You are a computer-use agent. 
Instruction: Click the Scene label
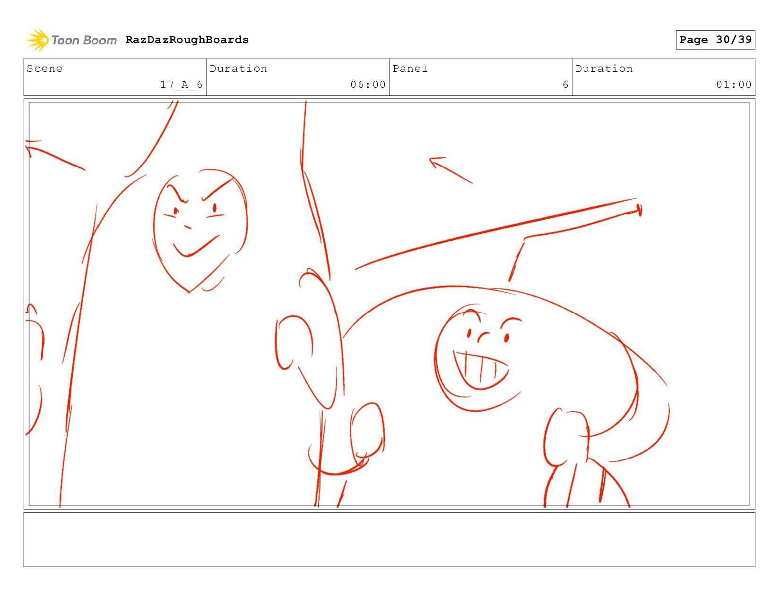click(x=44, y=68)
